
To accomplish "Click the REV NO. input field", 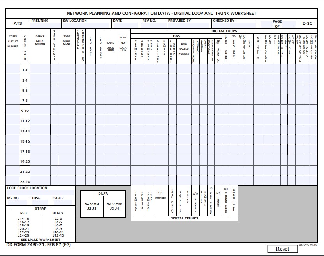I will [154, 26].
